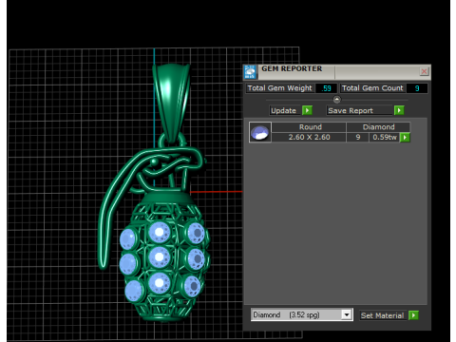Select the bottom center diamond on the pendant

pos(159,283)
